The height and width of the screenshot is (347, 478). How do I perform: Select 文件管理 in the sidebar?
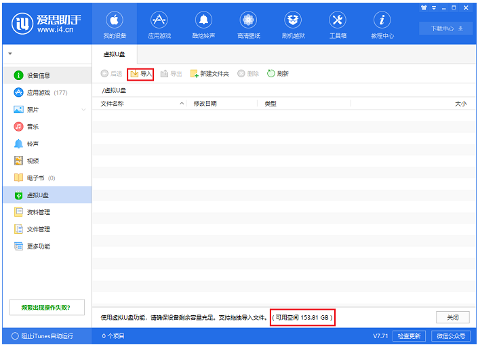(47, 229)
